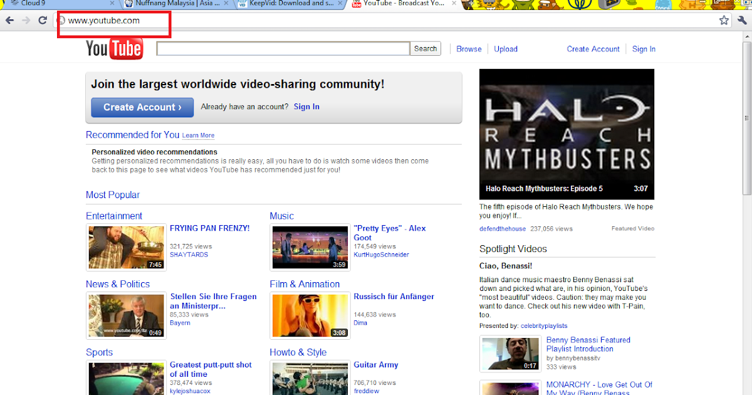Select the YouTube - Broadcast Yourself tab
The image size is (752, 395).
404,4
